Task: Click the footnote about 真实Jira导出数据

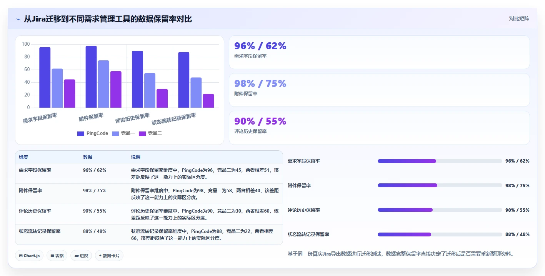Action: coord(401,254)
